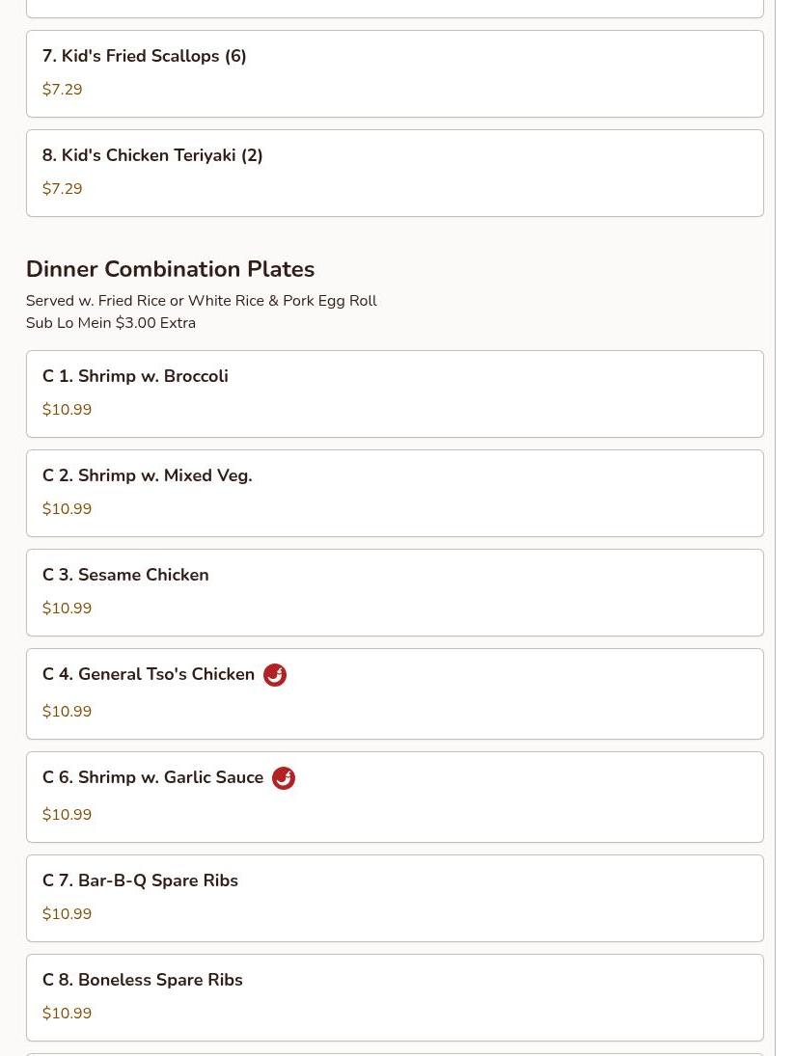
Task: Click Served w. Fried Rice description text
Action: 201,301
